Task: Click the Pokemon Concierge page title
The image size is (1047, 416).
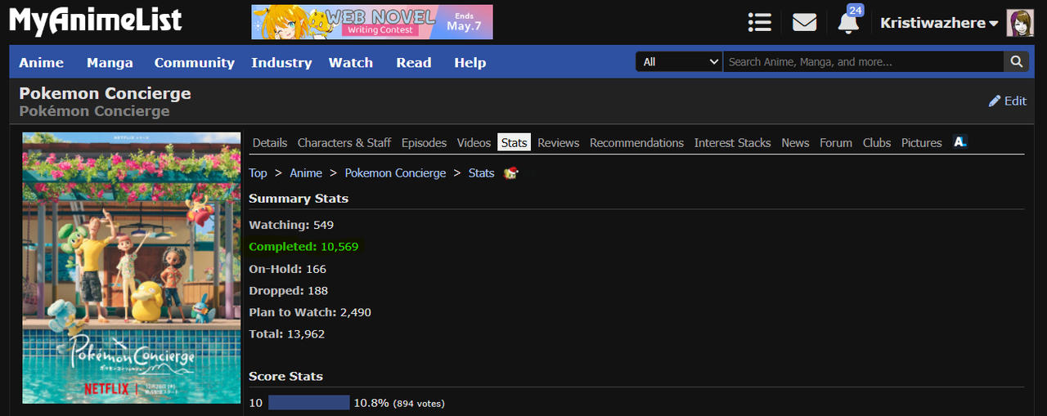Action: [105, 93]
